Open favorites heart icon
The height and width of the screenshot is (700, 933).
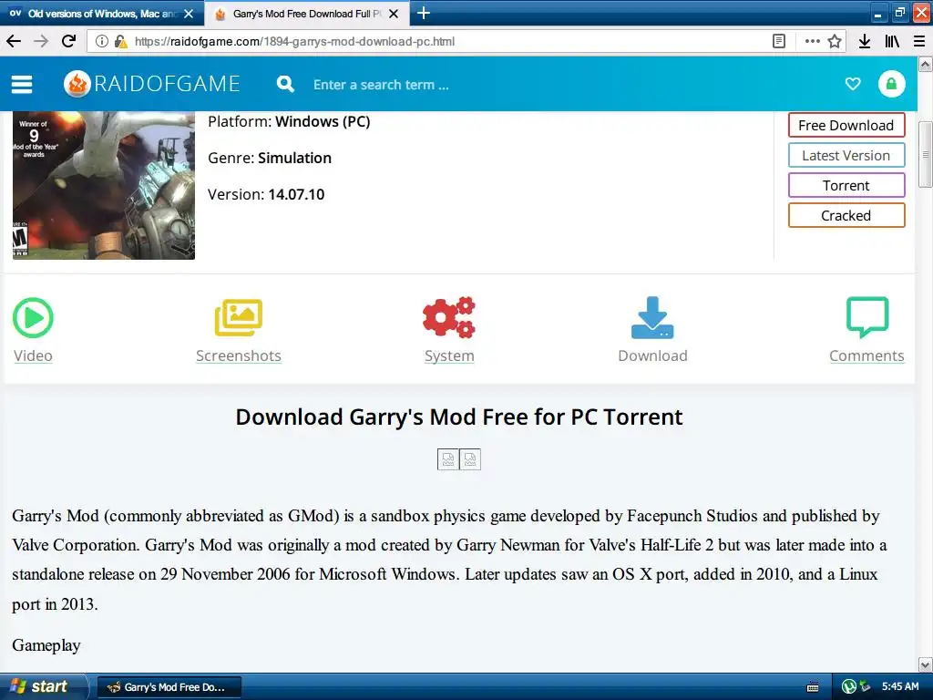[x=853, y=84]
